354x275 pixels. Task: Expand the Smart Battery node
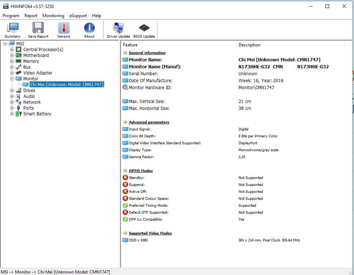click(x=12, y=114)
